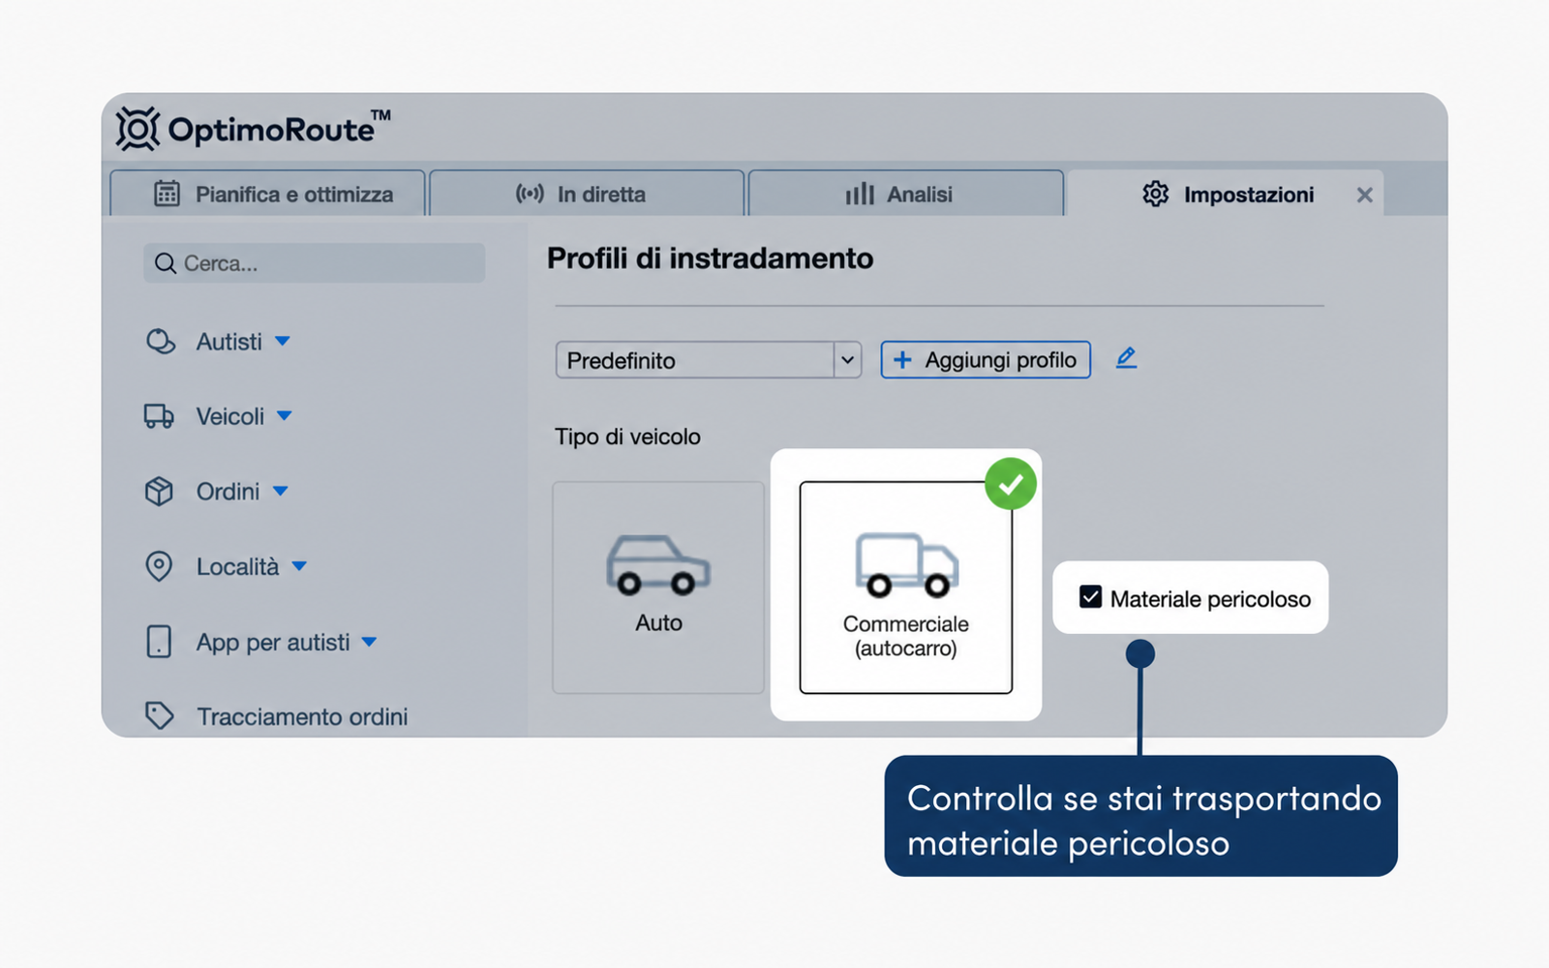Click the Aggiungi profilo button
The image size is (1549, 968).
(x=986, y=360)
